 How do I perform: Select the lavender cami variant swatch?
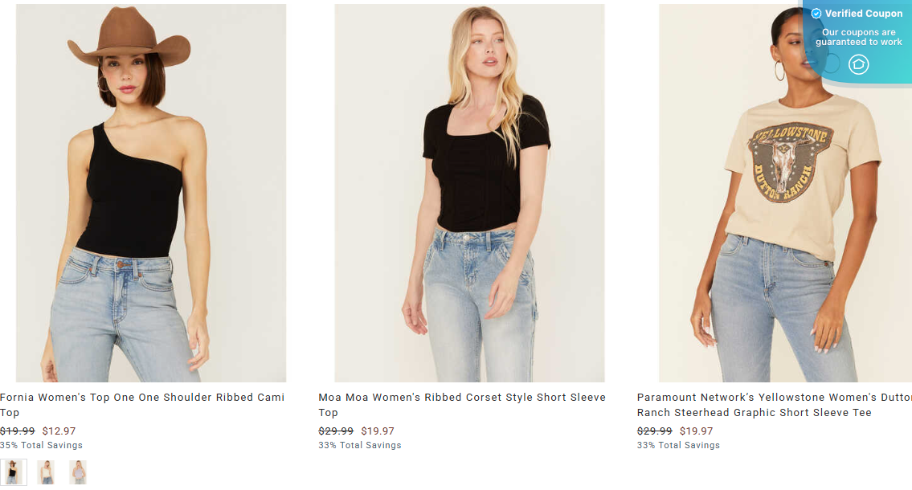(78, 472)
